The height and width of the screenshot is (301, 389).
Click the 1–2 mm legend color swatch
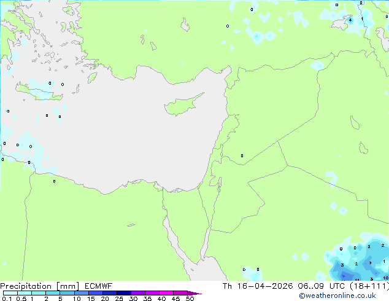click(39, 293)
